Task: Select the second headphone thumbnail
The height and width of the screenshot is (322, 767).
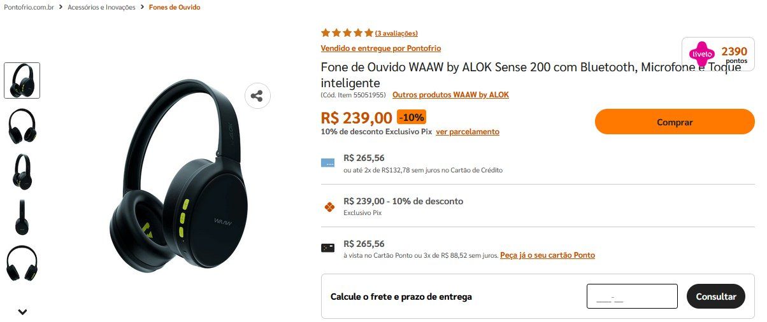Action: coord(22,126)
